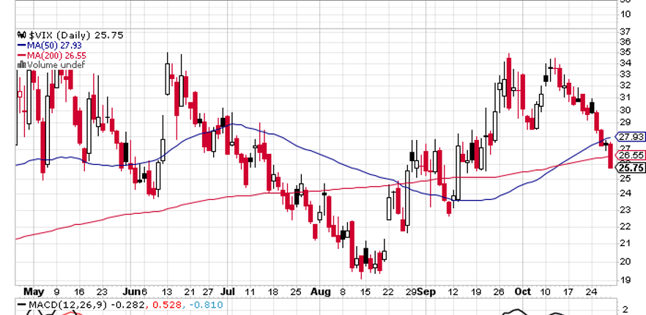Click the blue MA(50) legend line
The height and width of the screenshot is (315, 646).
coord(22,45)
